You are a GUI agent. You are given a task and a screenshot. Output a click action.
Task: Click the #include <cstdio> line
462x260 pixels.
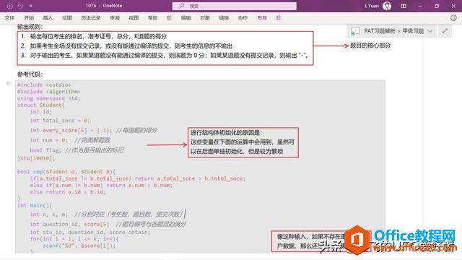[x=44, y=85]
